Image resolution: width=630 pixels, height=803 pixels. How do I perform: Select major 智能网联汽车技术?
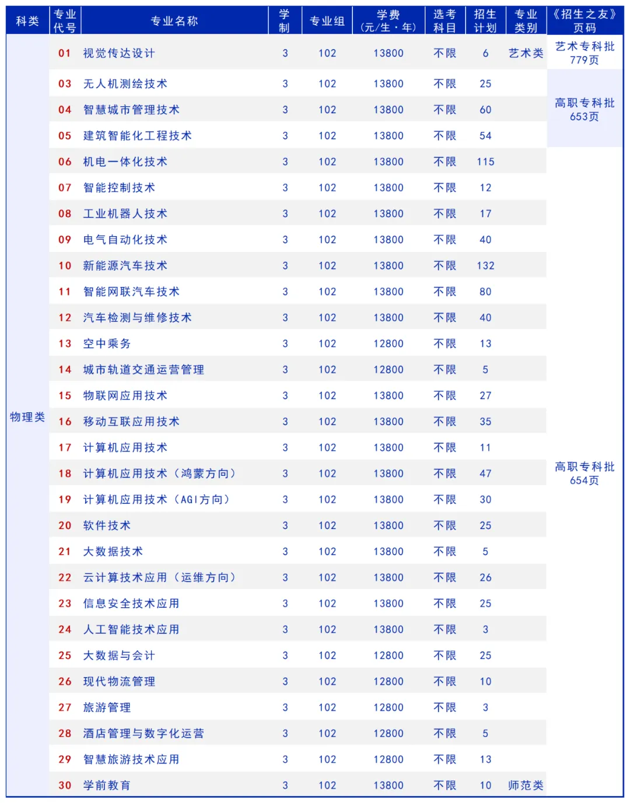pyautogui.click(x=131, y=292)
